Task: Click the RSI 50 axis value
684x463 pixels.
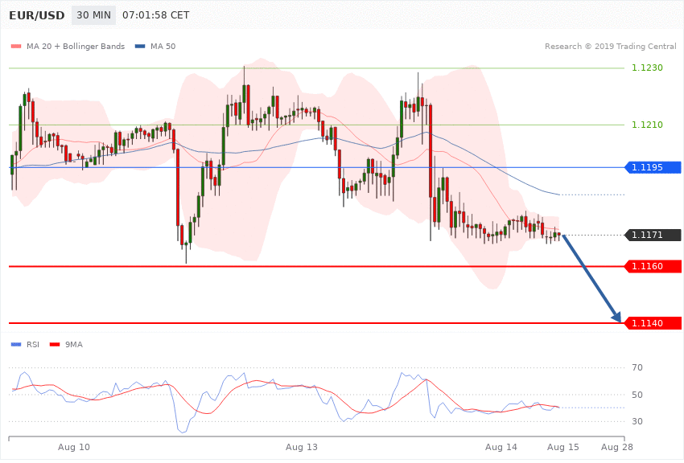Action: pyautogui.click(x=637, y=395)
